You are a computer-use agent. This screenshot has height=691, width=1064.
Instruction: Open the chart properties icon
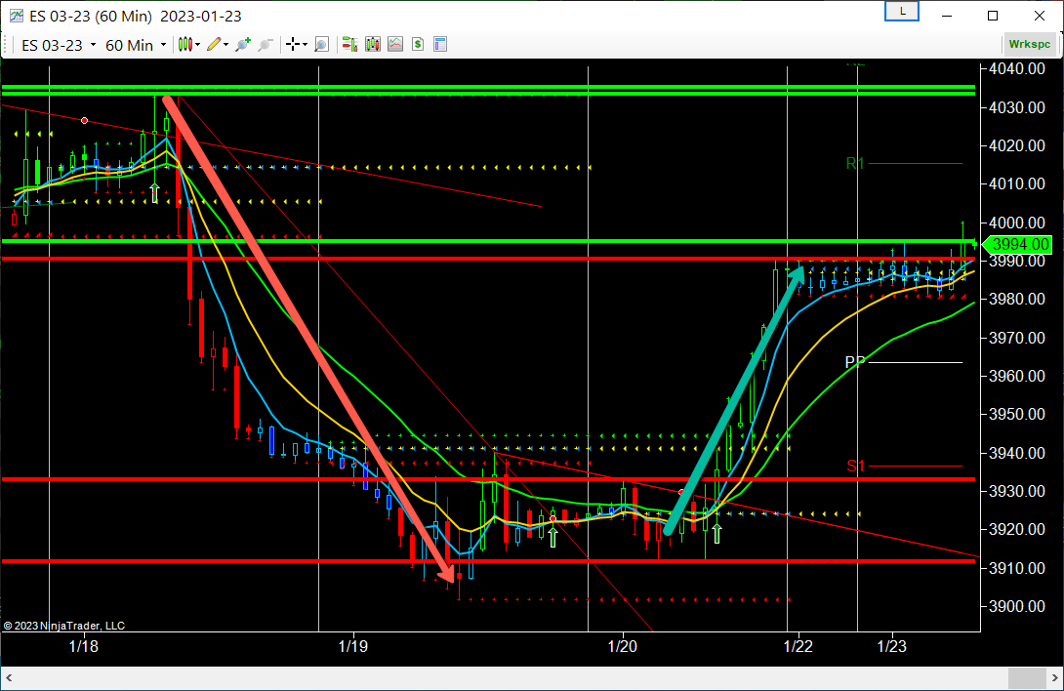pyautogui.click(x=440, y=45)
